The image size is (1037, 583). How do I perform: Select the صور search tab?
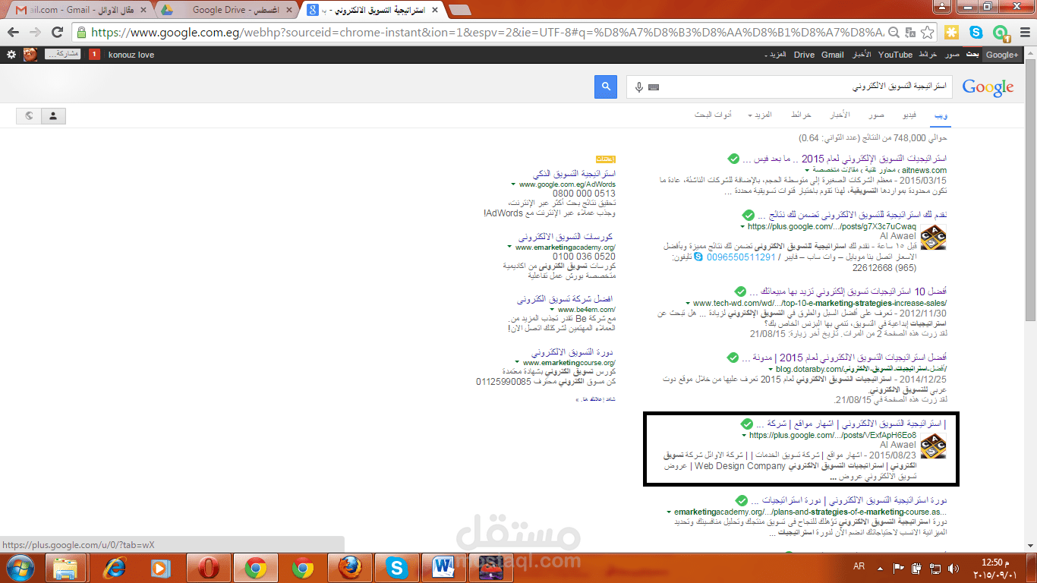click(x=876, y=115)
